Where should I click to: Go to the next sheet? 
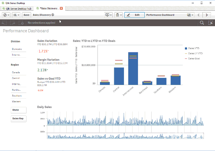tap(207, 15)
